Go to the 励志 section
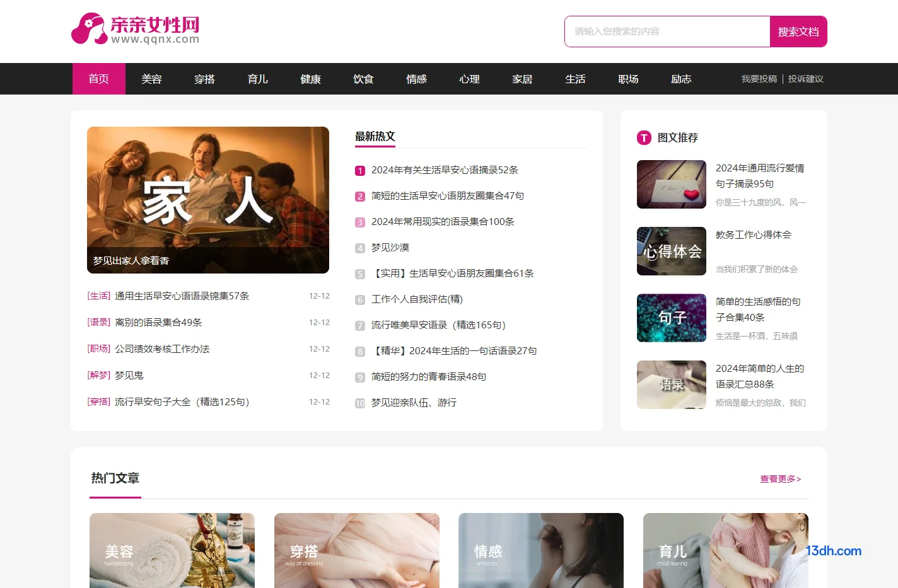 pyautogui.click(x=682, y=79)
